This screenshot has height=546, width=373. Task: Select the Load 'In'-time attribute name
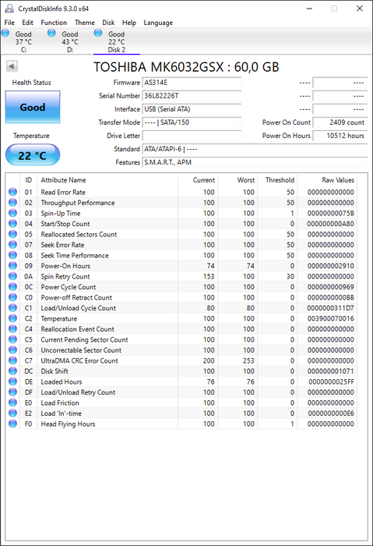tap(62, 413)
